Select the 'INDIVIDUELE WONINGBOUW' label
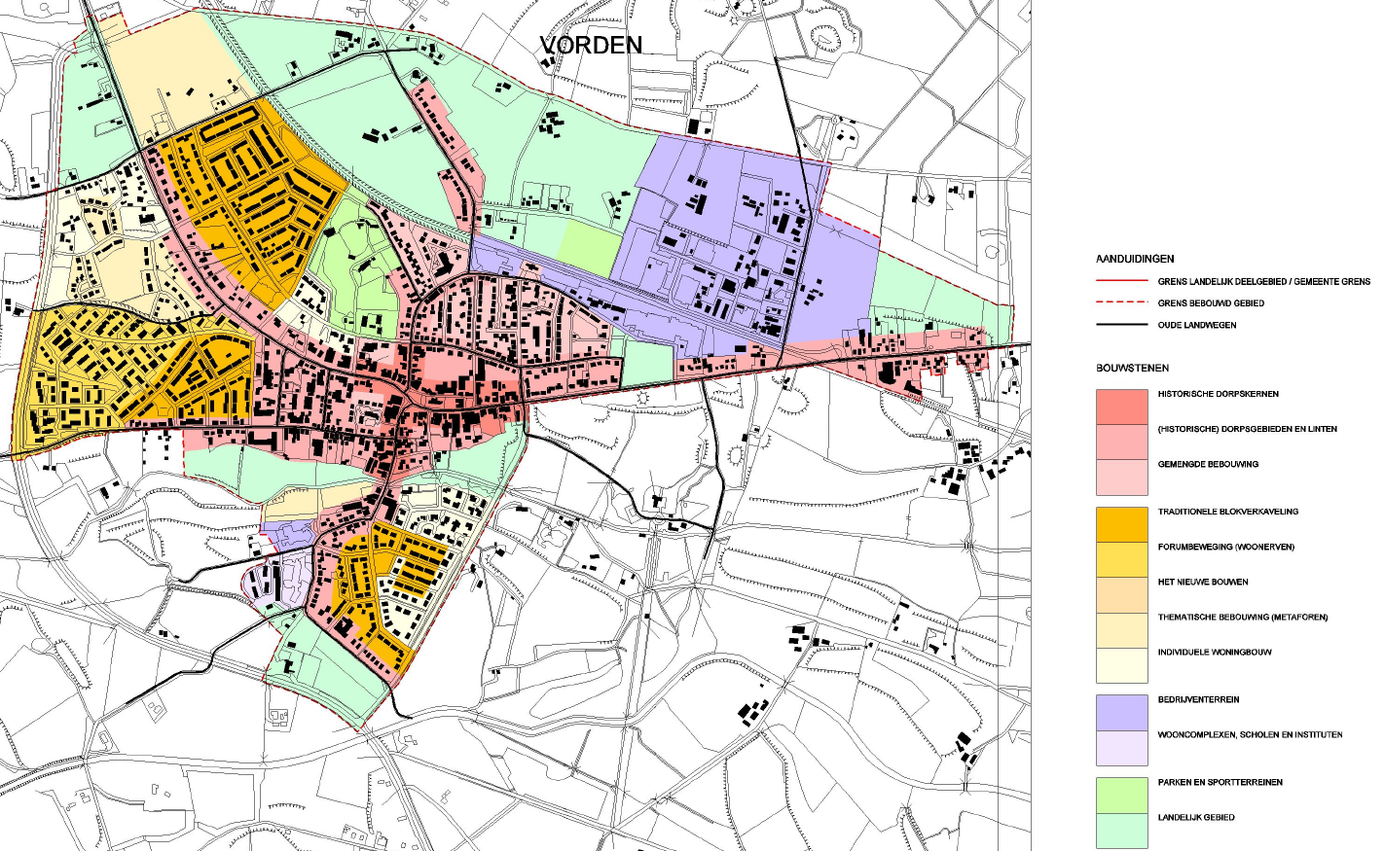The width and height of the screenshot is (1384, 851). tap(1215, 652)
